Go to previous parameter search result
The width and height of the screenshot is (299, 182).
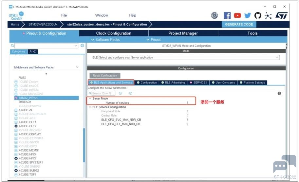[120, 93]
